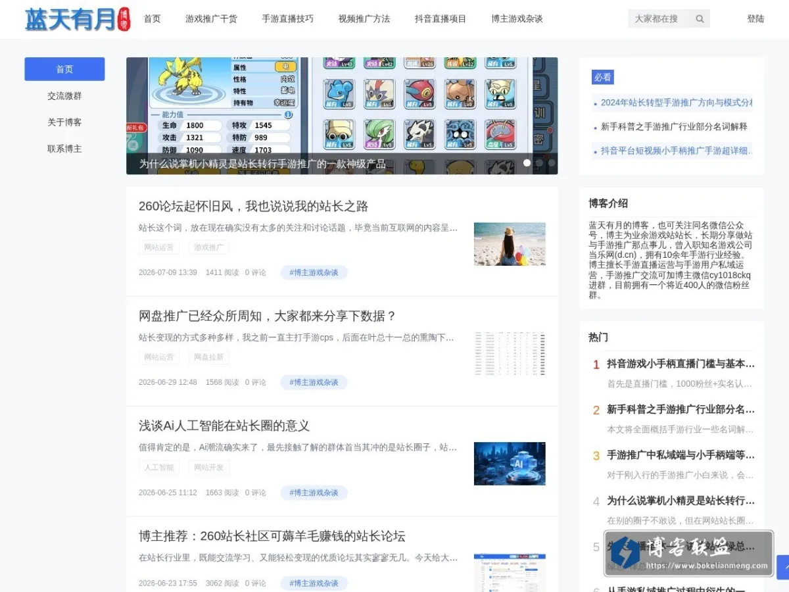The height and width of the screenshot is (592, 789).
Task: Click the 网站开发 tag
Action: (x=209, y=468)
